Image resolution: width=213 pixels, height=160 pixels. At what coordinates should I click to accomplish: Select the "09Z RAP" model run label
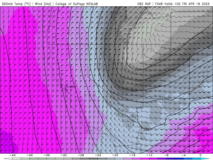[144, 4]
